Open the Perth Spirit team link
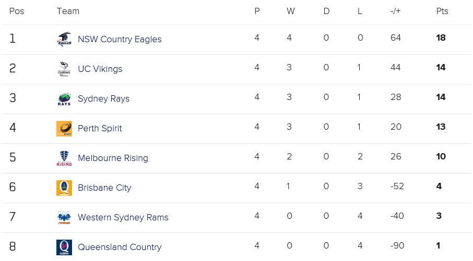The width and height of the screenshot is (473, 261). [100, 128]
